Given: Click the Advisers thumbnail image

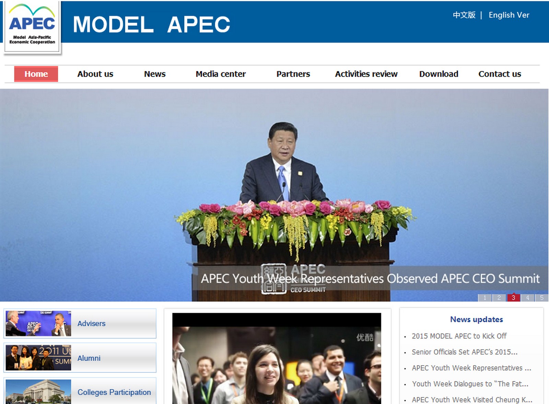Looking at the screenshot, I should [38, 323].
